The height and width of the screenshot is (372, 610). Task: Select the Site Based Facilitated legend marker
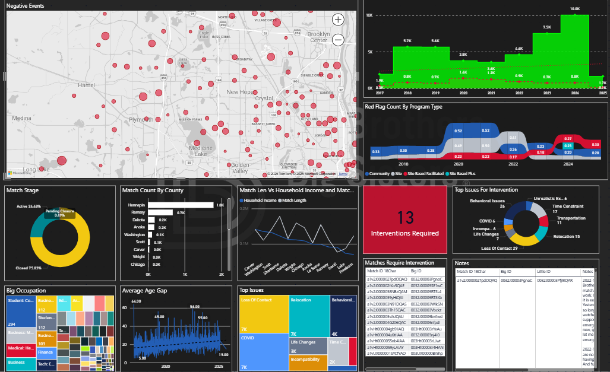pyautogui.click(x=405, y=174)
